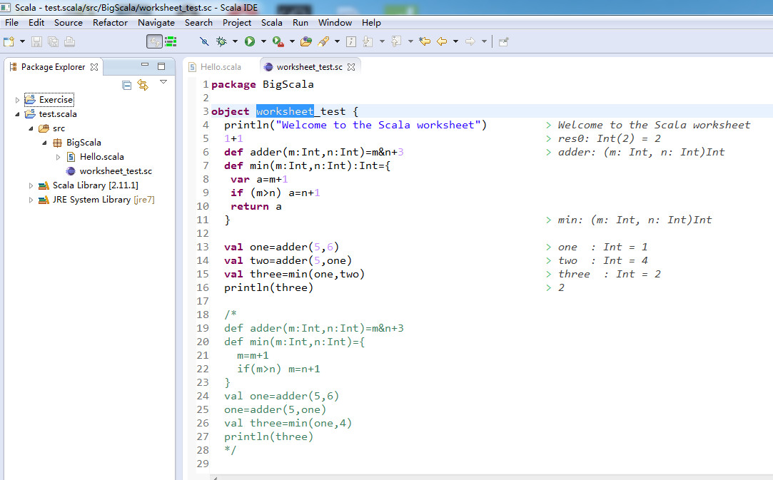The height and width of the screenshot is (480, 773).
Task: Toggle the green lines worksheet toolbar button
Action: (x=171, y=42)
